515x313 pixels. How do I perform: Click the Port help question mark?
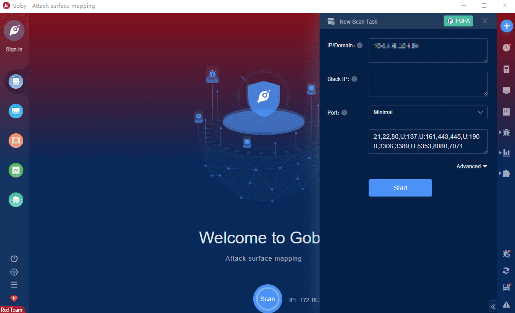click(344, 112)
